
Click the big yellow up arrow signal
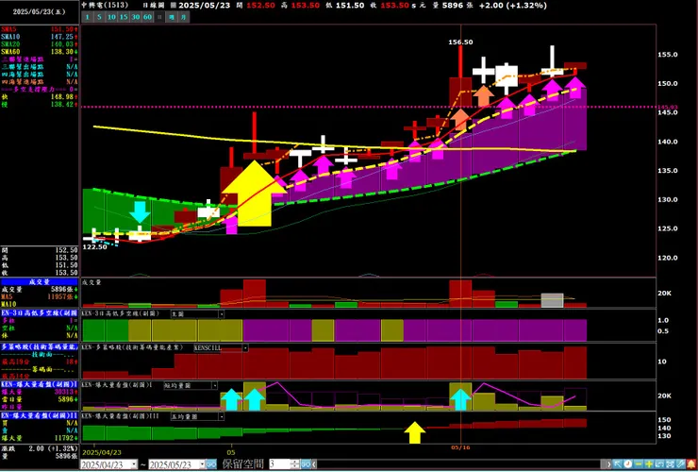click(255, 193)
